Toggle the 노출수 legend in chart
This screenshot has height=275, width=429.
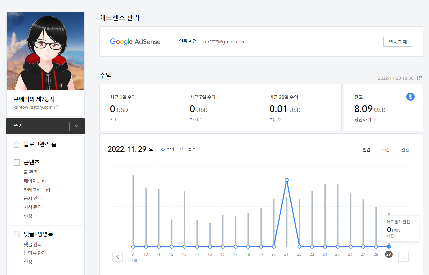tap(188, 149)
